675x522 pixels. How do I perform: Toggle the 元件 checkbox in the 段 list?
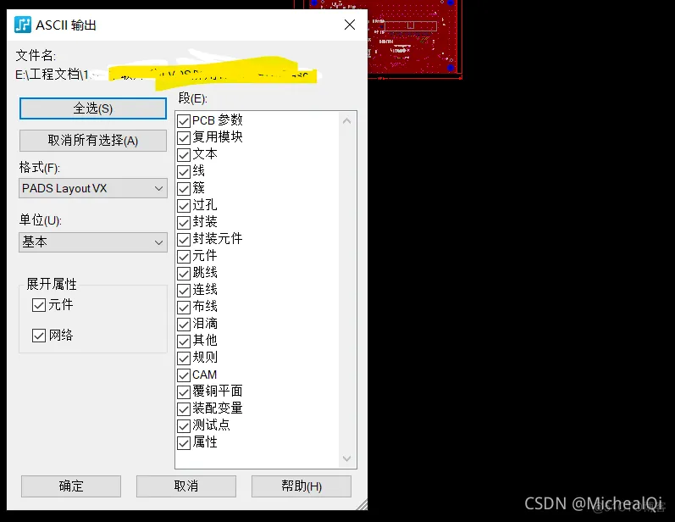(184, 257)
